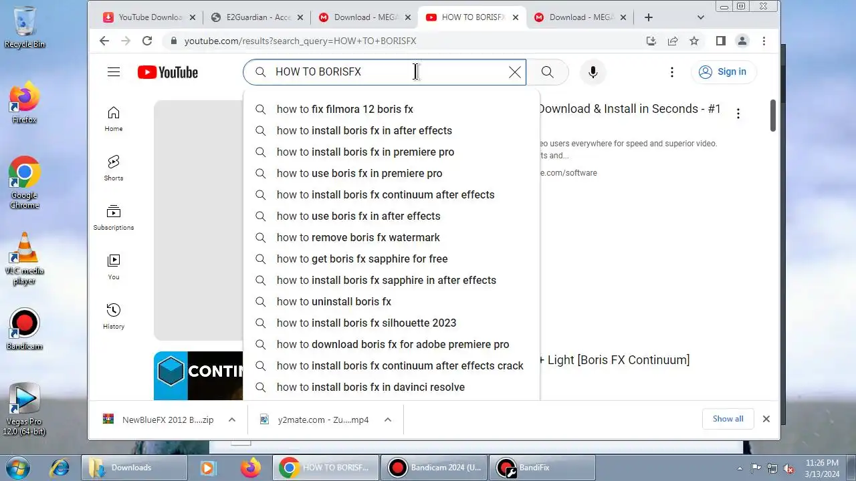Select suggestion install boris fx continuum after effects
Viewport: 856px width, 481px height.
(391, 194)
